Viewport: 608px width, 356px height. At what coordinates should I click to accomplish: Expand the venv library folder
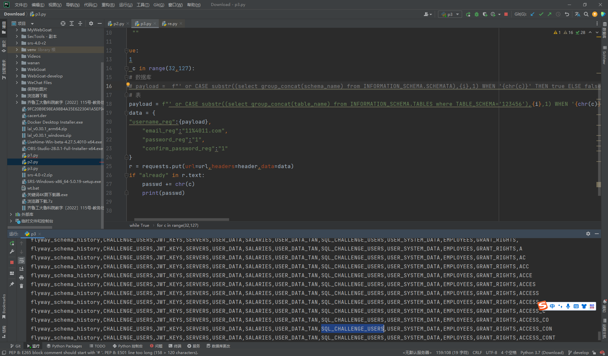[17, 50]
